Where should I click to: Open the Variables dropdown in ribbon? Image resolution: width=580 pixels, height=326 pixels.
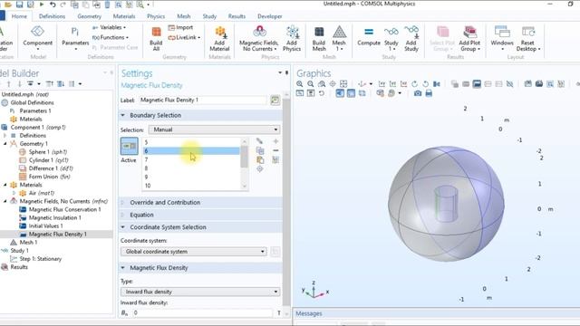click(x=109, y=27)
